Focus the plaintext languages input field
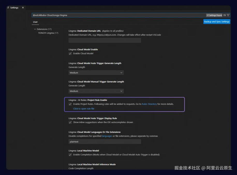This screenshot has width=237, height=175. tap(105, 141)
